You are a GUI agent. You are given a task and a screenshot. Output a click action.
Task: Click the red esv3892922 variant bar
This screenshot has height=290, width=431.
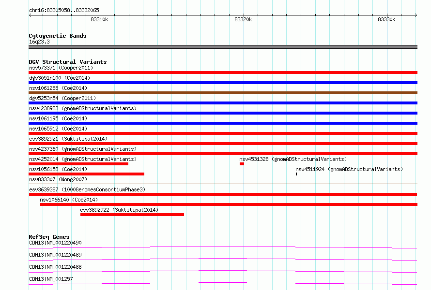(132, 215)
